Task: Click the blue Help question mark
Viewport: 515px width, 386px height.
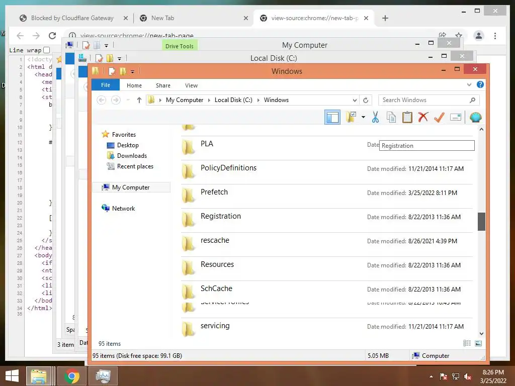Action: click(480, 84)
